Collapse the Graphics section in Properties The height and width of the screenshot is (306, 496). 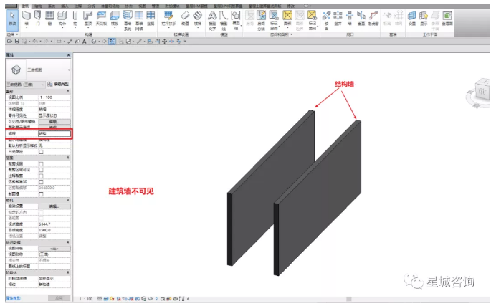(67, 91)
